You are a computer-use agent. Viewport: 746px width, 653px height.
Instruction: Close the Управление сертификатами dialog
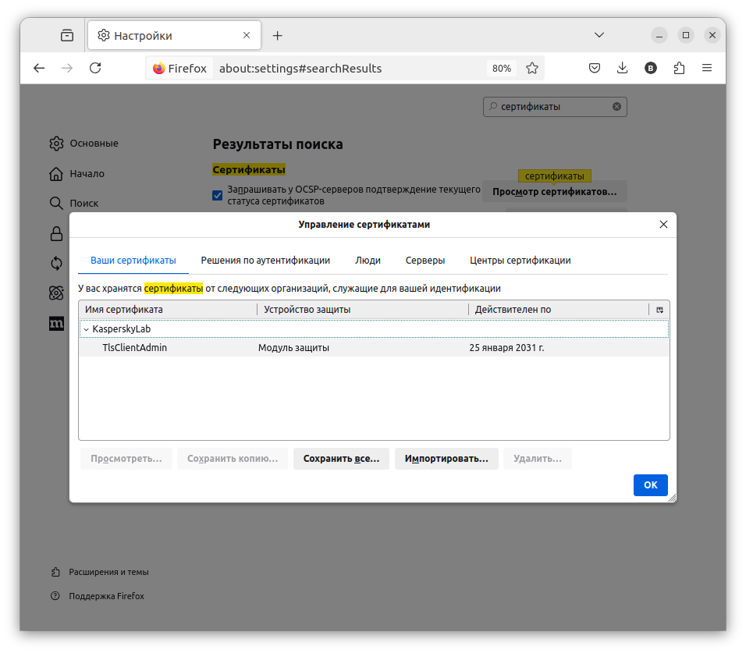tap(664, 225)
